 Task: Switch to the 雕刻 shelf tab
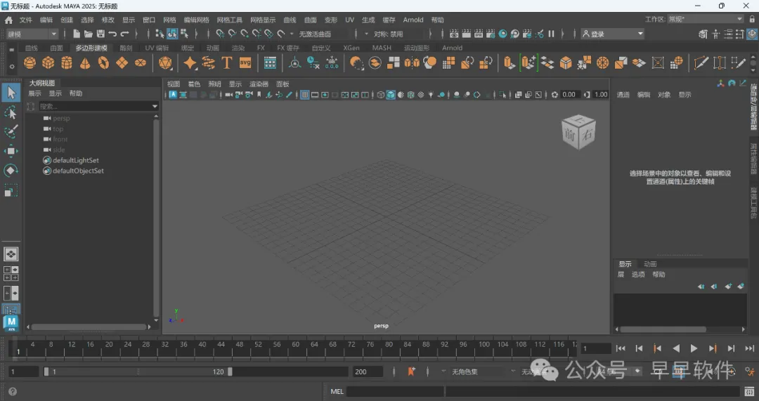click(126, 48)
